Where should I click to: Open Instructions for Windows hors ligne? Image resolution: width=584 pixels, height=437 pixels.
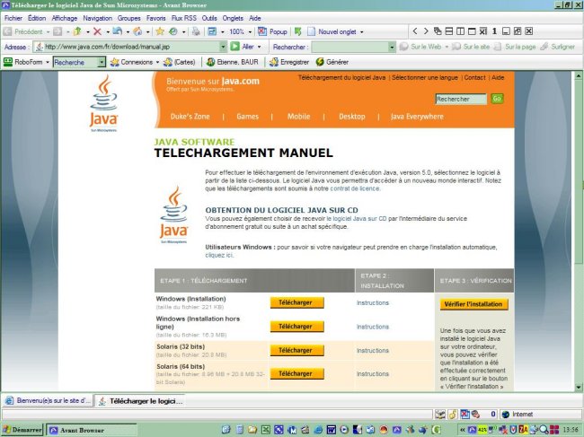[x=373, y=327]
